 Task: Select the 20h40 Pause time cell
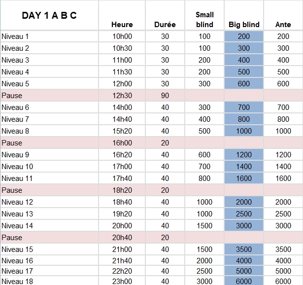[122, 238]
